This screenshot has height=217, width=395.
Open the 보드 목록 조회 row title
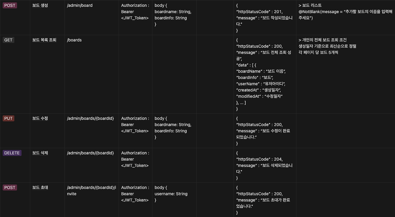(x=44, y=40)
